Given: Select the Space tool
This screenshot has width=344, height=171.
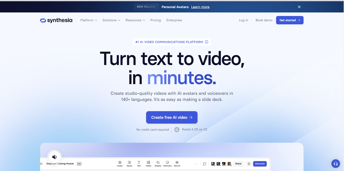Looking at the screenshot, I should click(130, 164).
